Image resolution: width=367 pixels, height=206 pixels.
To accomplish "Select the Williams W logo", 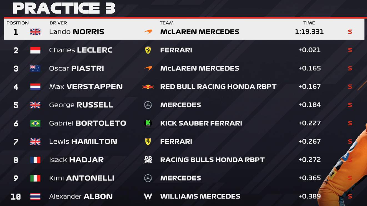I will click(148, 197).
